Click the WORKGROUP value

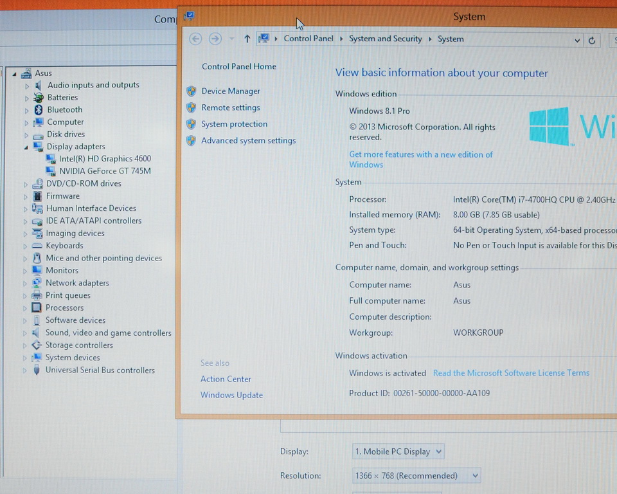click(x=478, y=333)
